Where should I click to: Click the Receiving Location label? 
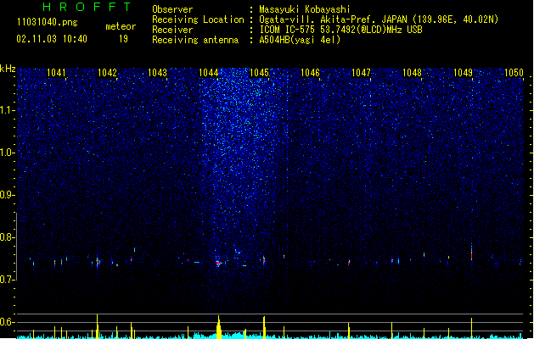tap(198, 19)
